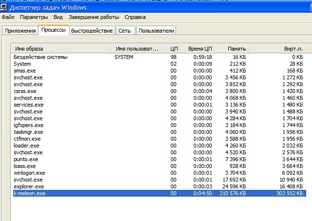Switch to the Пользователи tab

[156, 31]
